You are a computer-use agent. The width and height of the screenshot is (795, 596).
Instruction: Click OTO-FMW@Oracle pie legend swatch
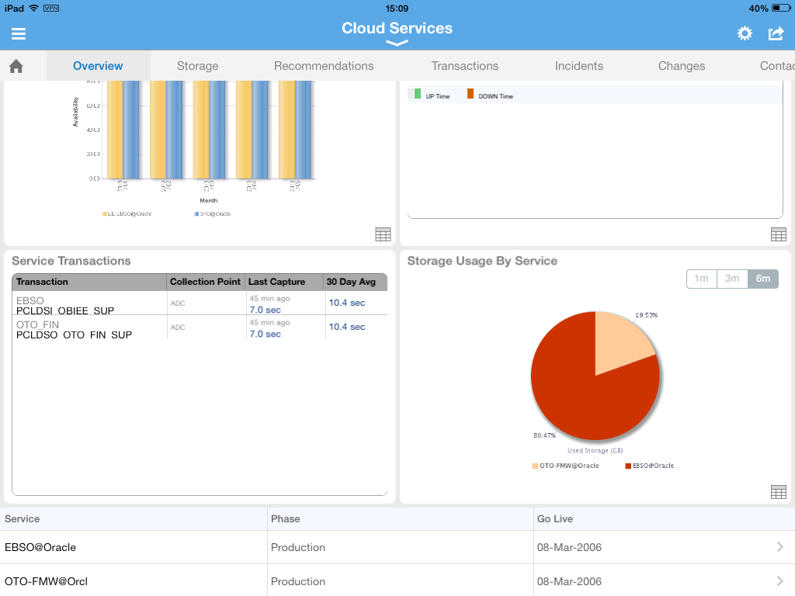(534, 466)
